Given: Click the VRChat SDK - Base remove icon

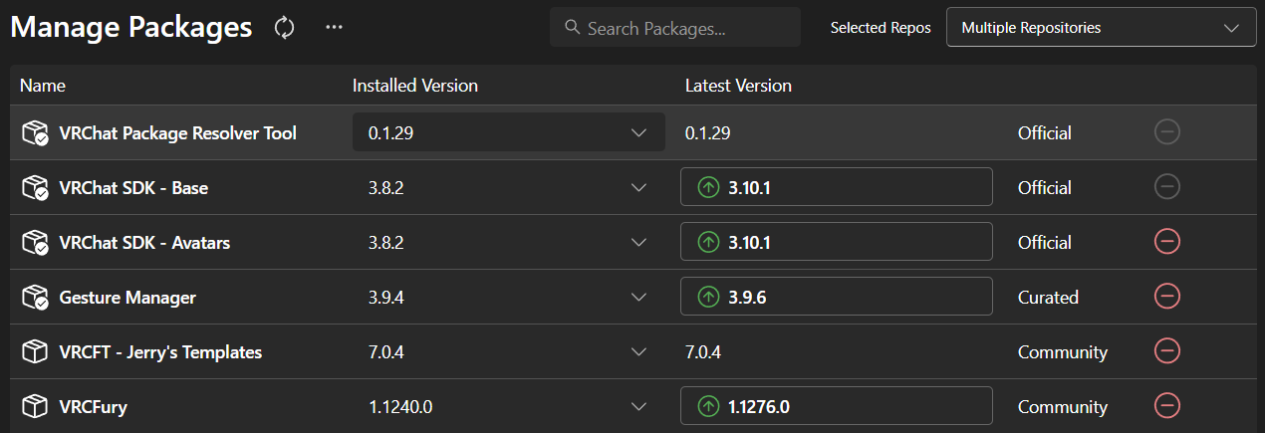Looking at the screenshot, I should [1166, 187].
